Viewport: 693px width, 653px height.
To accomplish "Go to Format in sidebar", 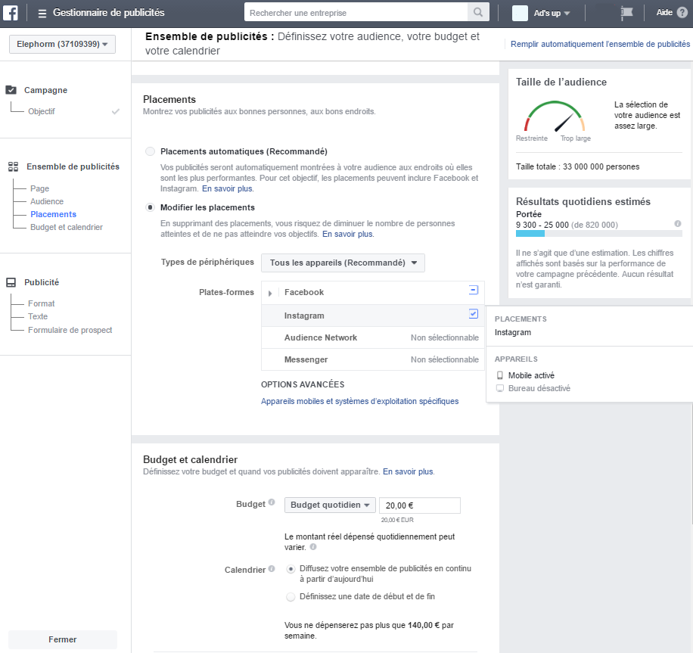I will [x=42, y=303].
